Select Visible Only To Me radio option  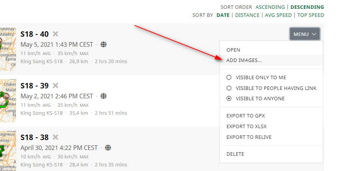point(229,77)
